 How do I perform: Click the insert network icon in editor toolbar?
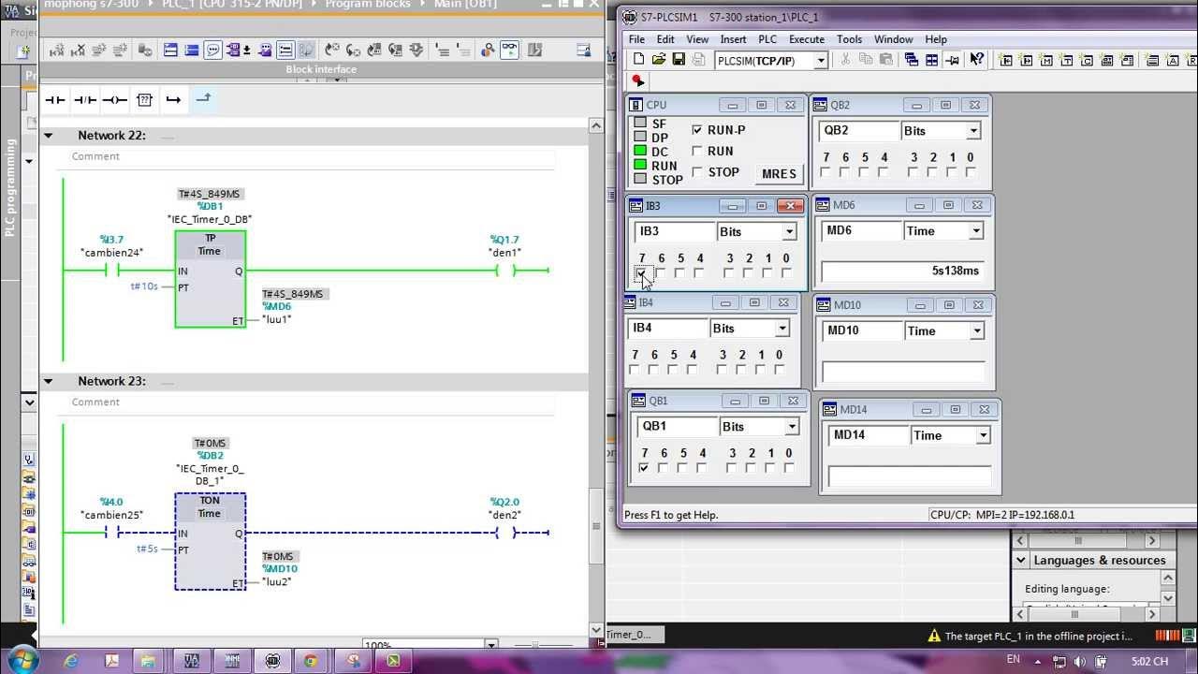(58, 51)
